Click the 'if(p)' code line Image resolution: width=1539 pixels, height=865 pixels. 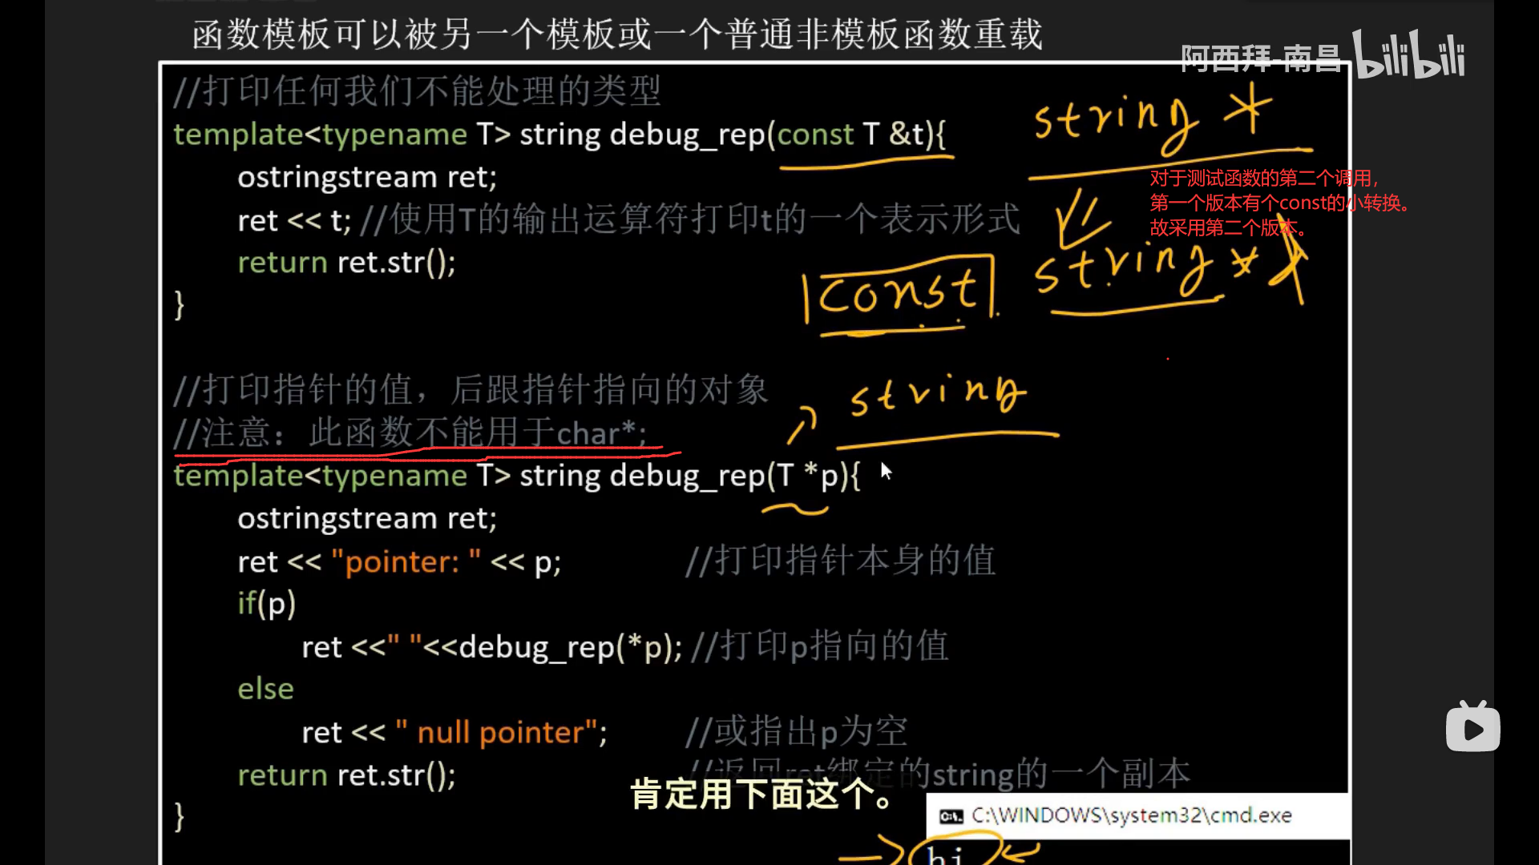tap(266, 604)
